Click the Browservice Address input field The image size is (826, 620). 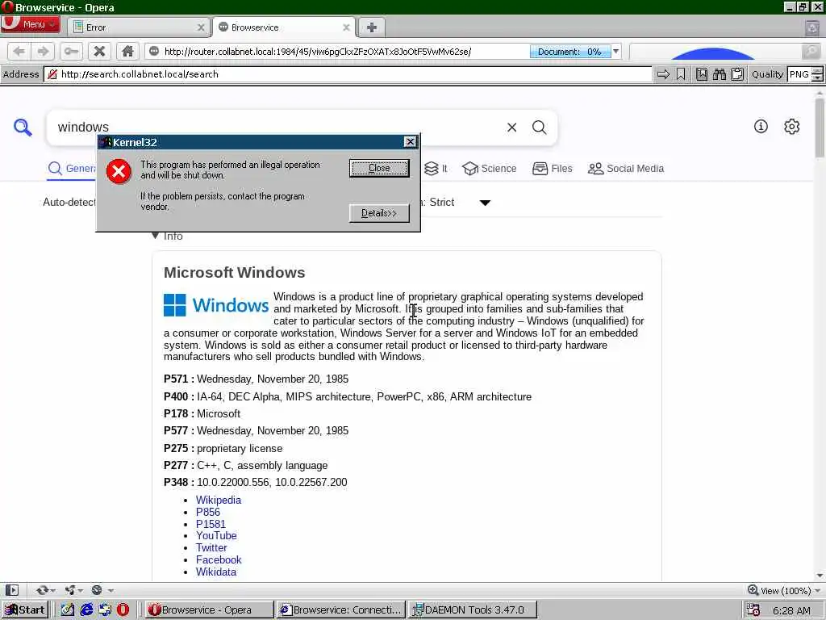click(348, 74)
